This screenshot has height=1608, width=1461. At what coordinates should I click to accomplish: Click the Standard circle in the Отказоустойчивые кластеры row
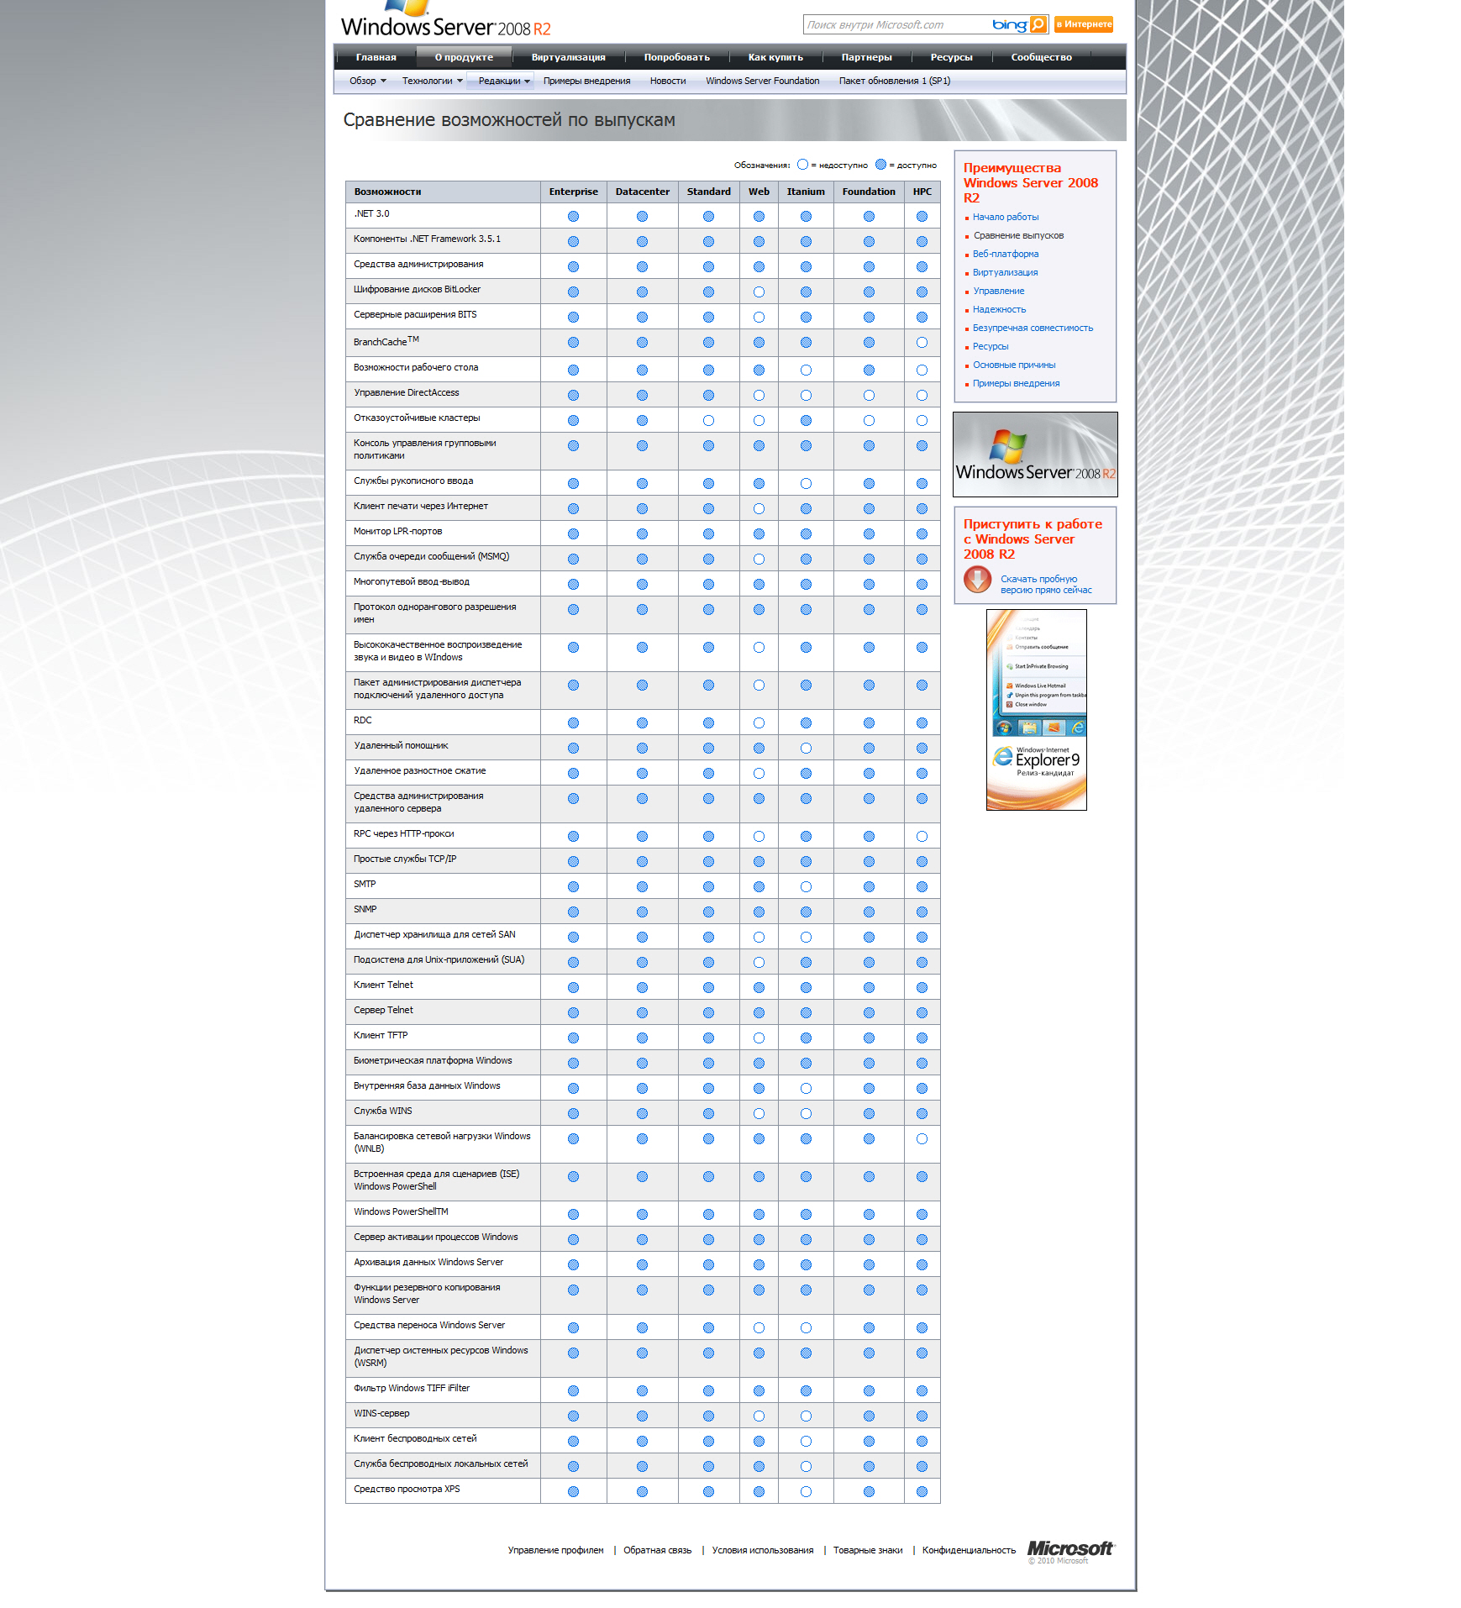click(708, 420)
